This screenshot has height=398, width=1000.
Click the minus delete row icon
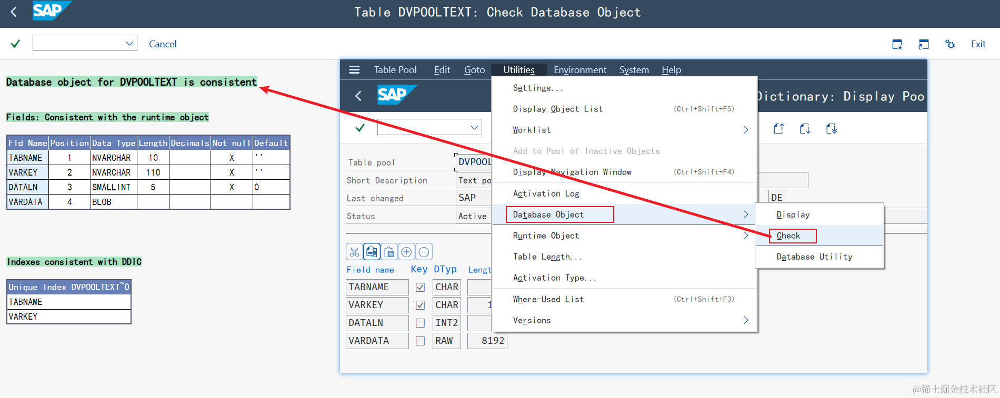[424, 252]
